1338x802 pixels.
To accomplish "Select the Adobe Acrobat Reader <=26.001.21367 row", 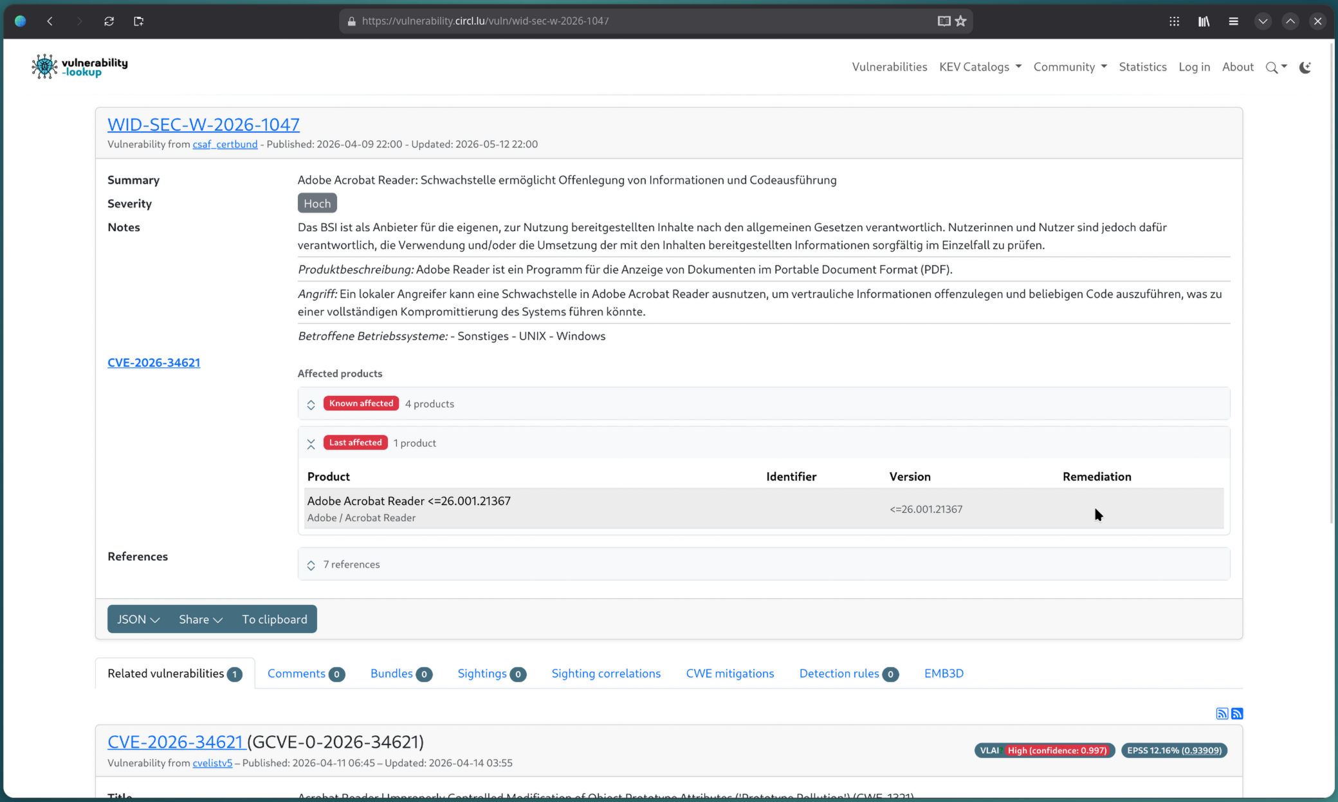I will [x=764, y=508].
